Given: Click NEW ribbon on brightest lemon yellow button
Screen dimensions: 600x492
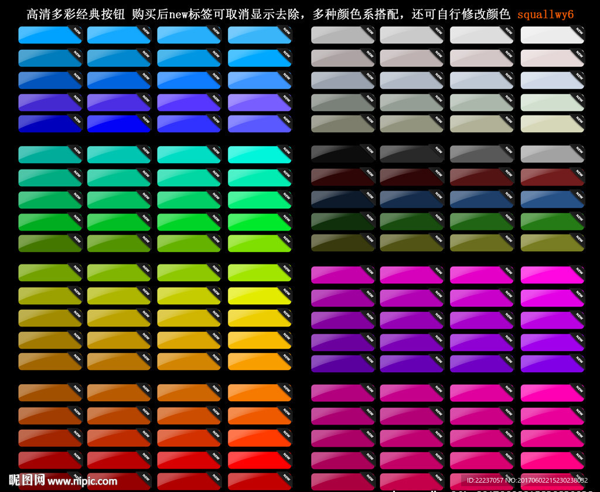Looking at the screenshot, I should pos(287,292).
